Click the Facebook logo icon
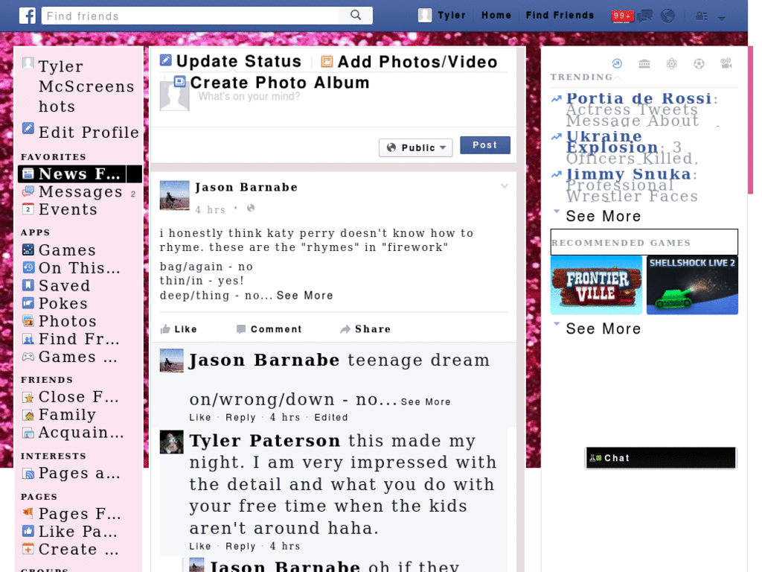 28,16
